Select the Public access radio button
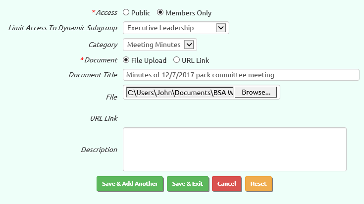Screen dimensions: 364x204 126,12
